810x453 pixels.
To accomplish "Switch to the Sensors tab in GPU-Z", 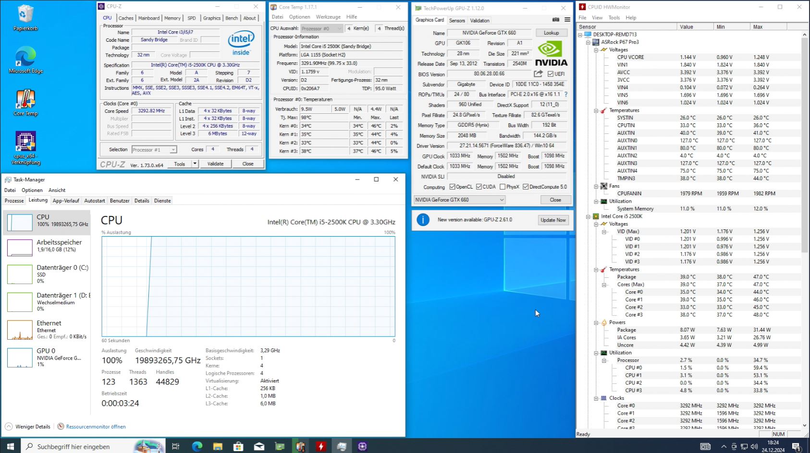I will 457,21.
